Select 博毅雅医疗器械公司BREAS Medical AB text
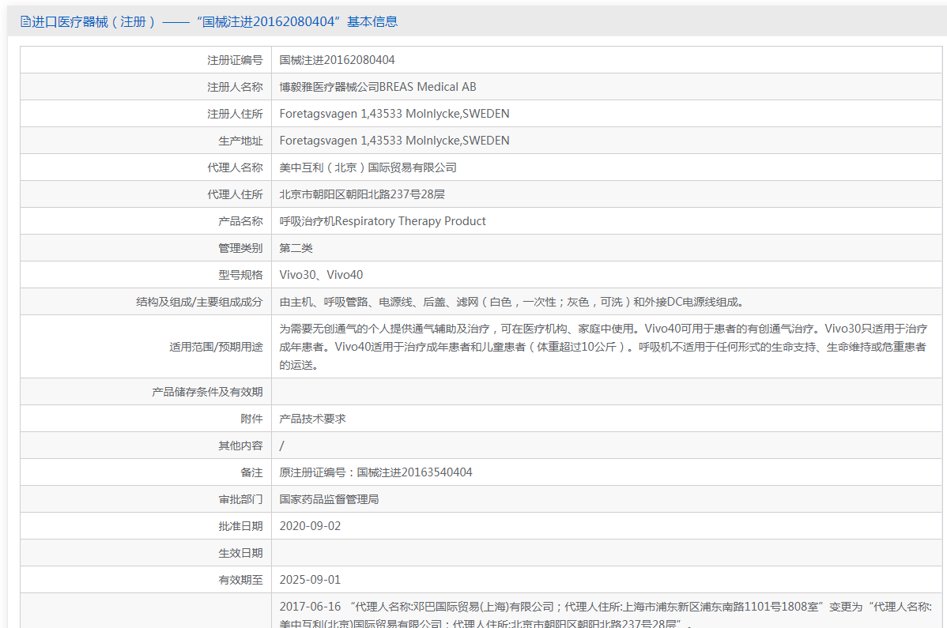947x628 pixels. pos(378,87)
